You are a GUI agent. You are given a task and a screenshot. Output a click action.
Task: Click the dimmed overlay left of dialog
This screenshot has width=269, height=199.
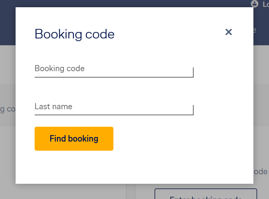(8, 146)
